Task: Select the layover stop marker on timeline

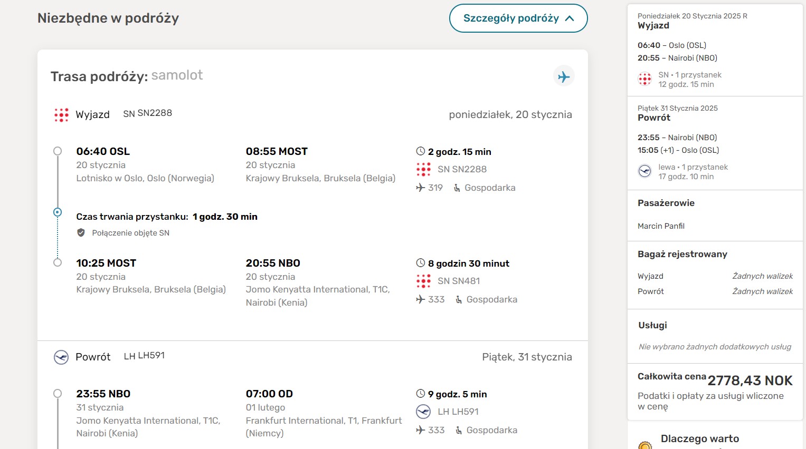Action: tap(58, 212)
